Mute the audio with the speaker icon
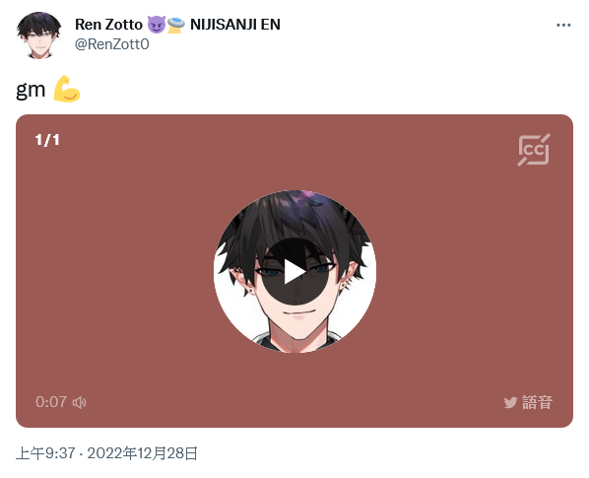589x478 pixels. click(79, 402)
